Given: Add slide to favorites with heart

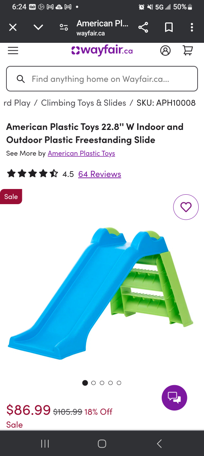Looking at the screenshot, I should 186,207.
